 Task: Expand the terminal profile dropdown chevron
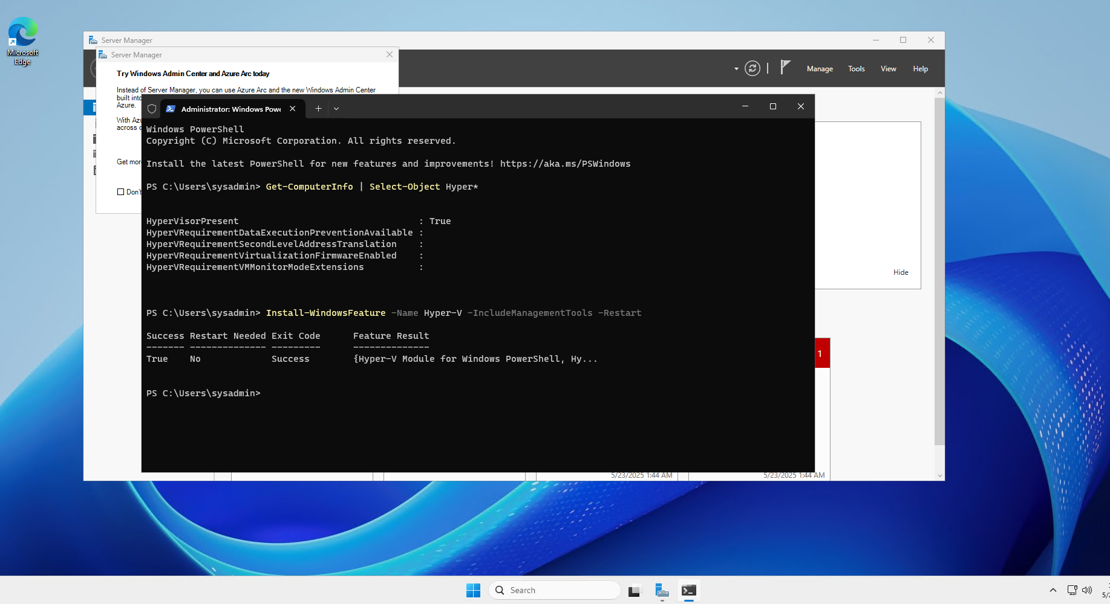(x=336, y=109)
